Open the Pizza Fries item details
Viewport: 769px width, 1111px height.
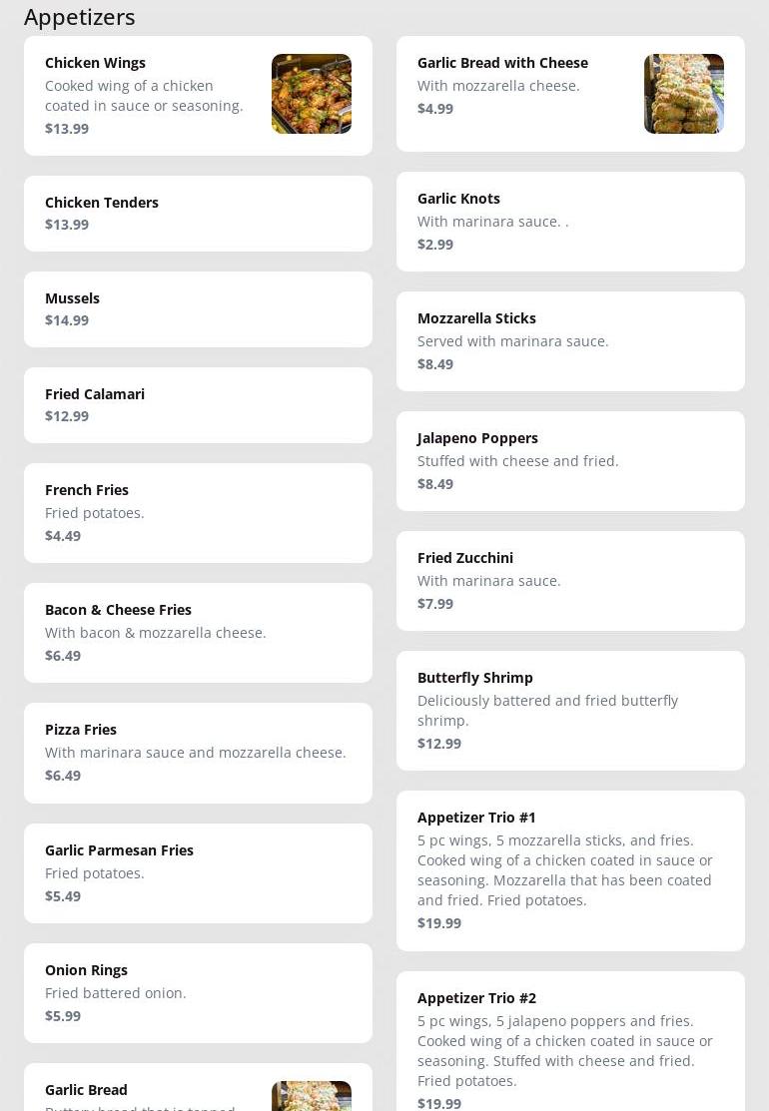coord(198,752)
